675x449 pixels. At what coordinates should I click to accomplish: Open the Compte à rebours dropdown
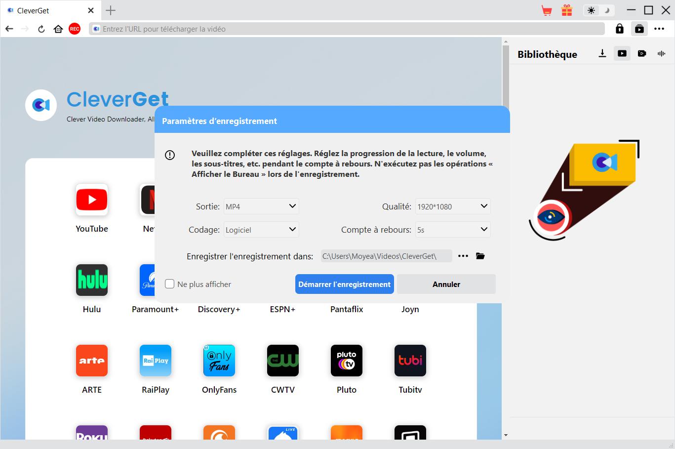point(453,230)
